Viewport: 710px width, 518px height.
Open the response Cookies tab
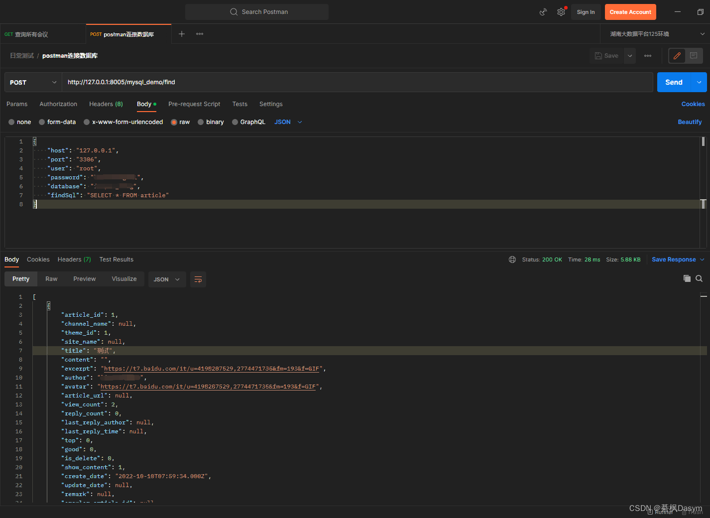tap(38, 259)
